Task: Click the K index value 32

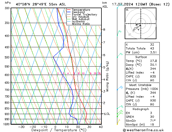Action: (152, 45)
